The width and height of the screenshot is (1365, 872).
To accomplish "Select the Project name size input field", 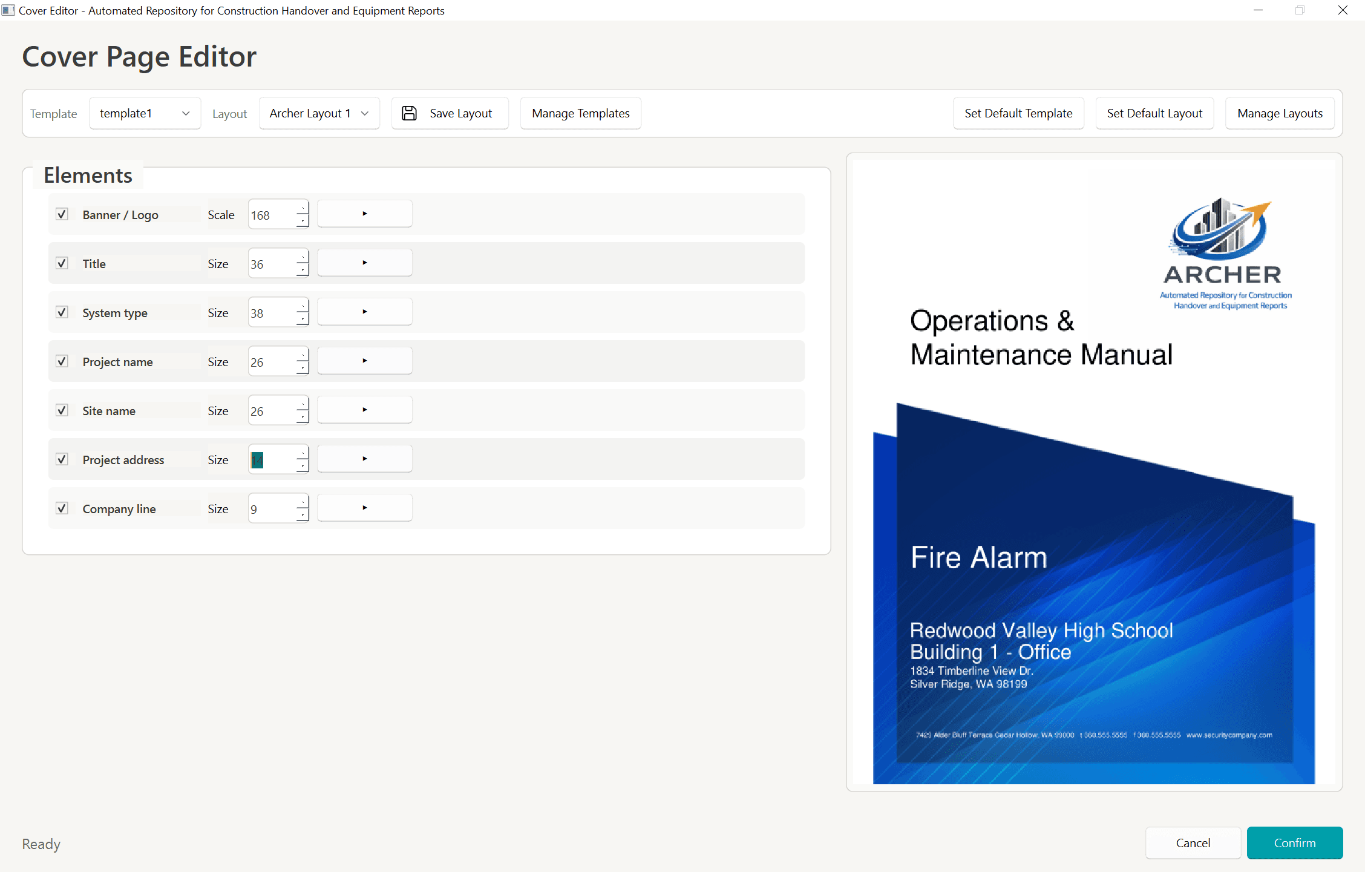I will tap(272, 361).
